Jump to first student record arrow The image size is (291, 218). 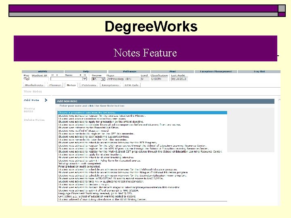click(53, 75)
